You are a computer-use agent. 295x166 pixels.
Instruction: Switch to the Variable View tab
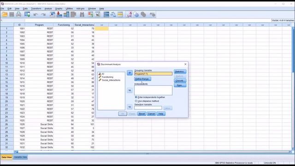coord(20,157)
